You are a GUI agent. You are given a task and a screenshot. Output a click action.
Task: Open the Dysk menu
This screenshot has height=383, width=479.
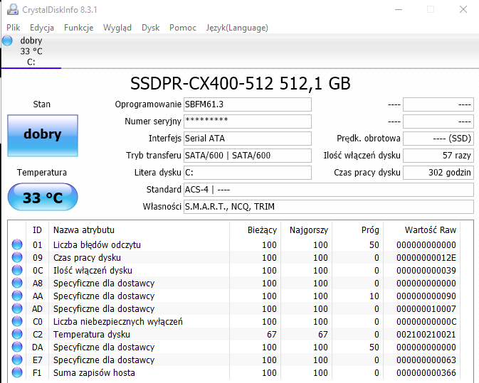[x=150, y=28]
